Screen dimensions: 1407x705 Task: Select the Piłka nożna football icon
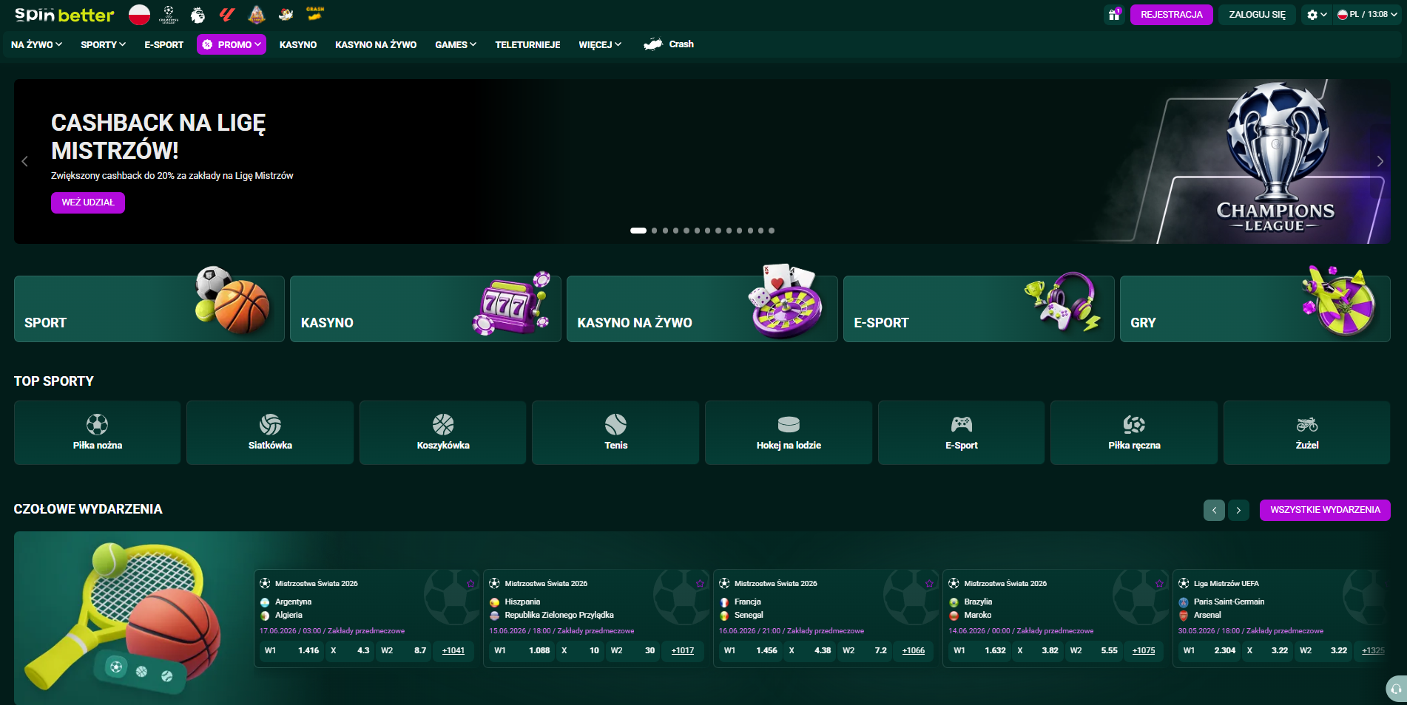[97, 424]
